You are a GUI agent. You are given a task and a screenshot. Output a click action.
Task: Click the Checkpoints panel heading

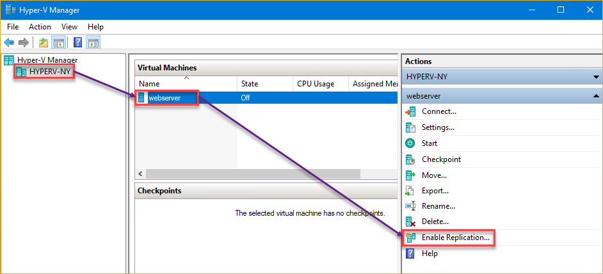(x=159, y=191)
